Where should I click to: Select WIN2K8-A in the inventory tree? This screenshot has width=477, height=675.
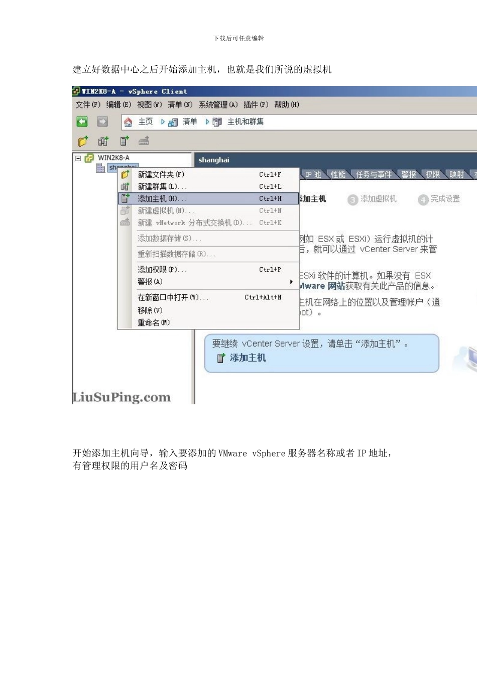point(113,158)
